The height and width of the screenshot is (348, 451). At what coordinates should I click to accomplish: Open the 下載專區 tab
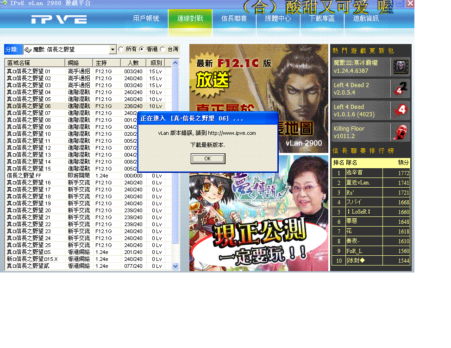(322, 19)
